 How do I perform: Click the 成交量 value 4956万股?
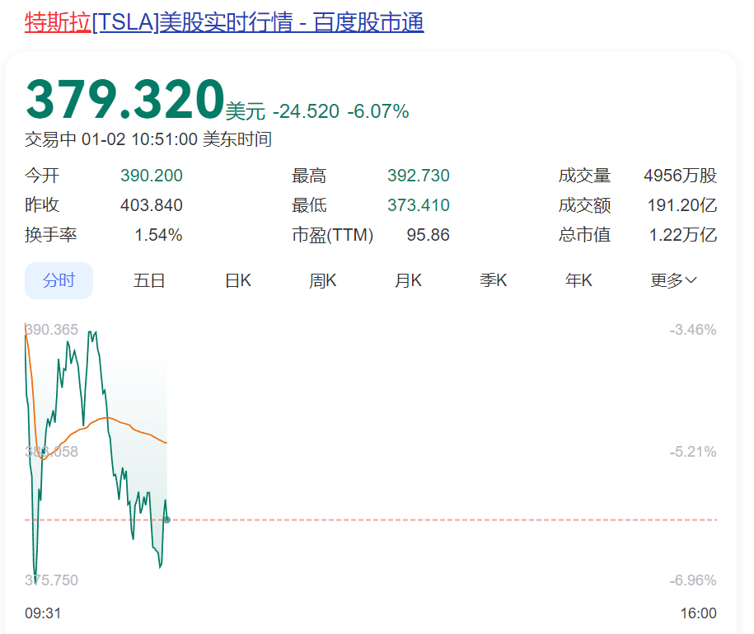click(679, 176)
